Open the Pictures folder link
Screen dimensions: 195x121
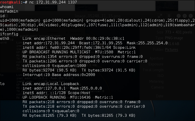pyautogui.click(x=171, y=50)
